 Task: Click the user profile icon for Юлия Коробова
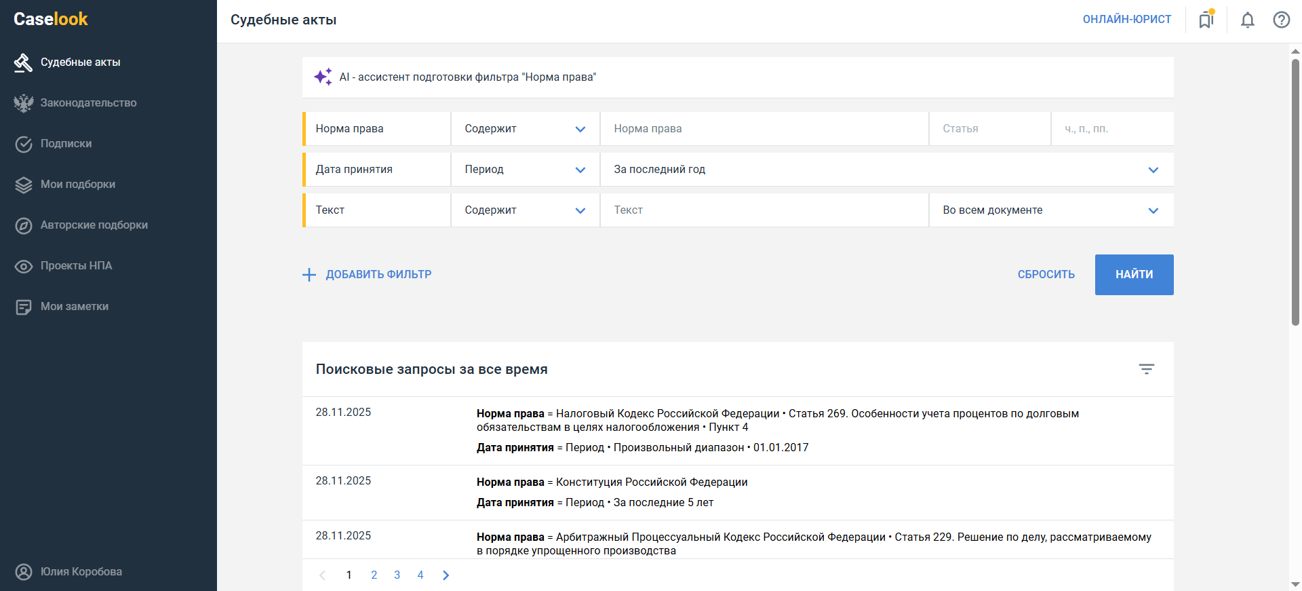point(24,571)
